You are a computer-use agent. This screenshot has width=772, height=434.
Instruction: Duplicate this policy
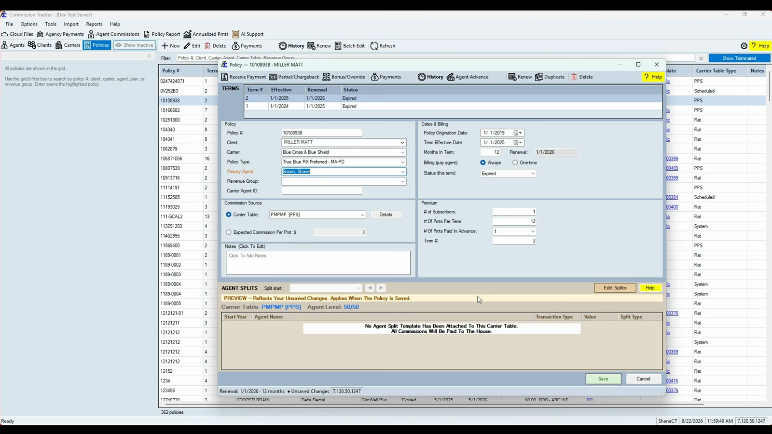click(x=550, y=77)
